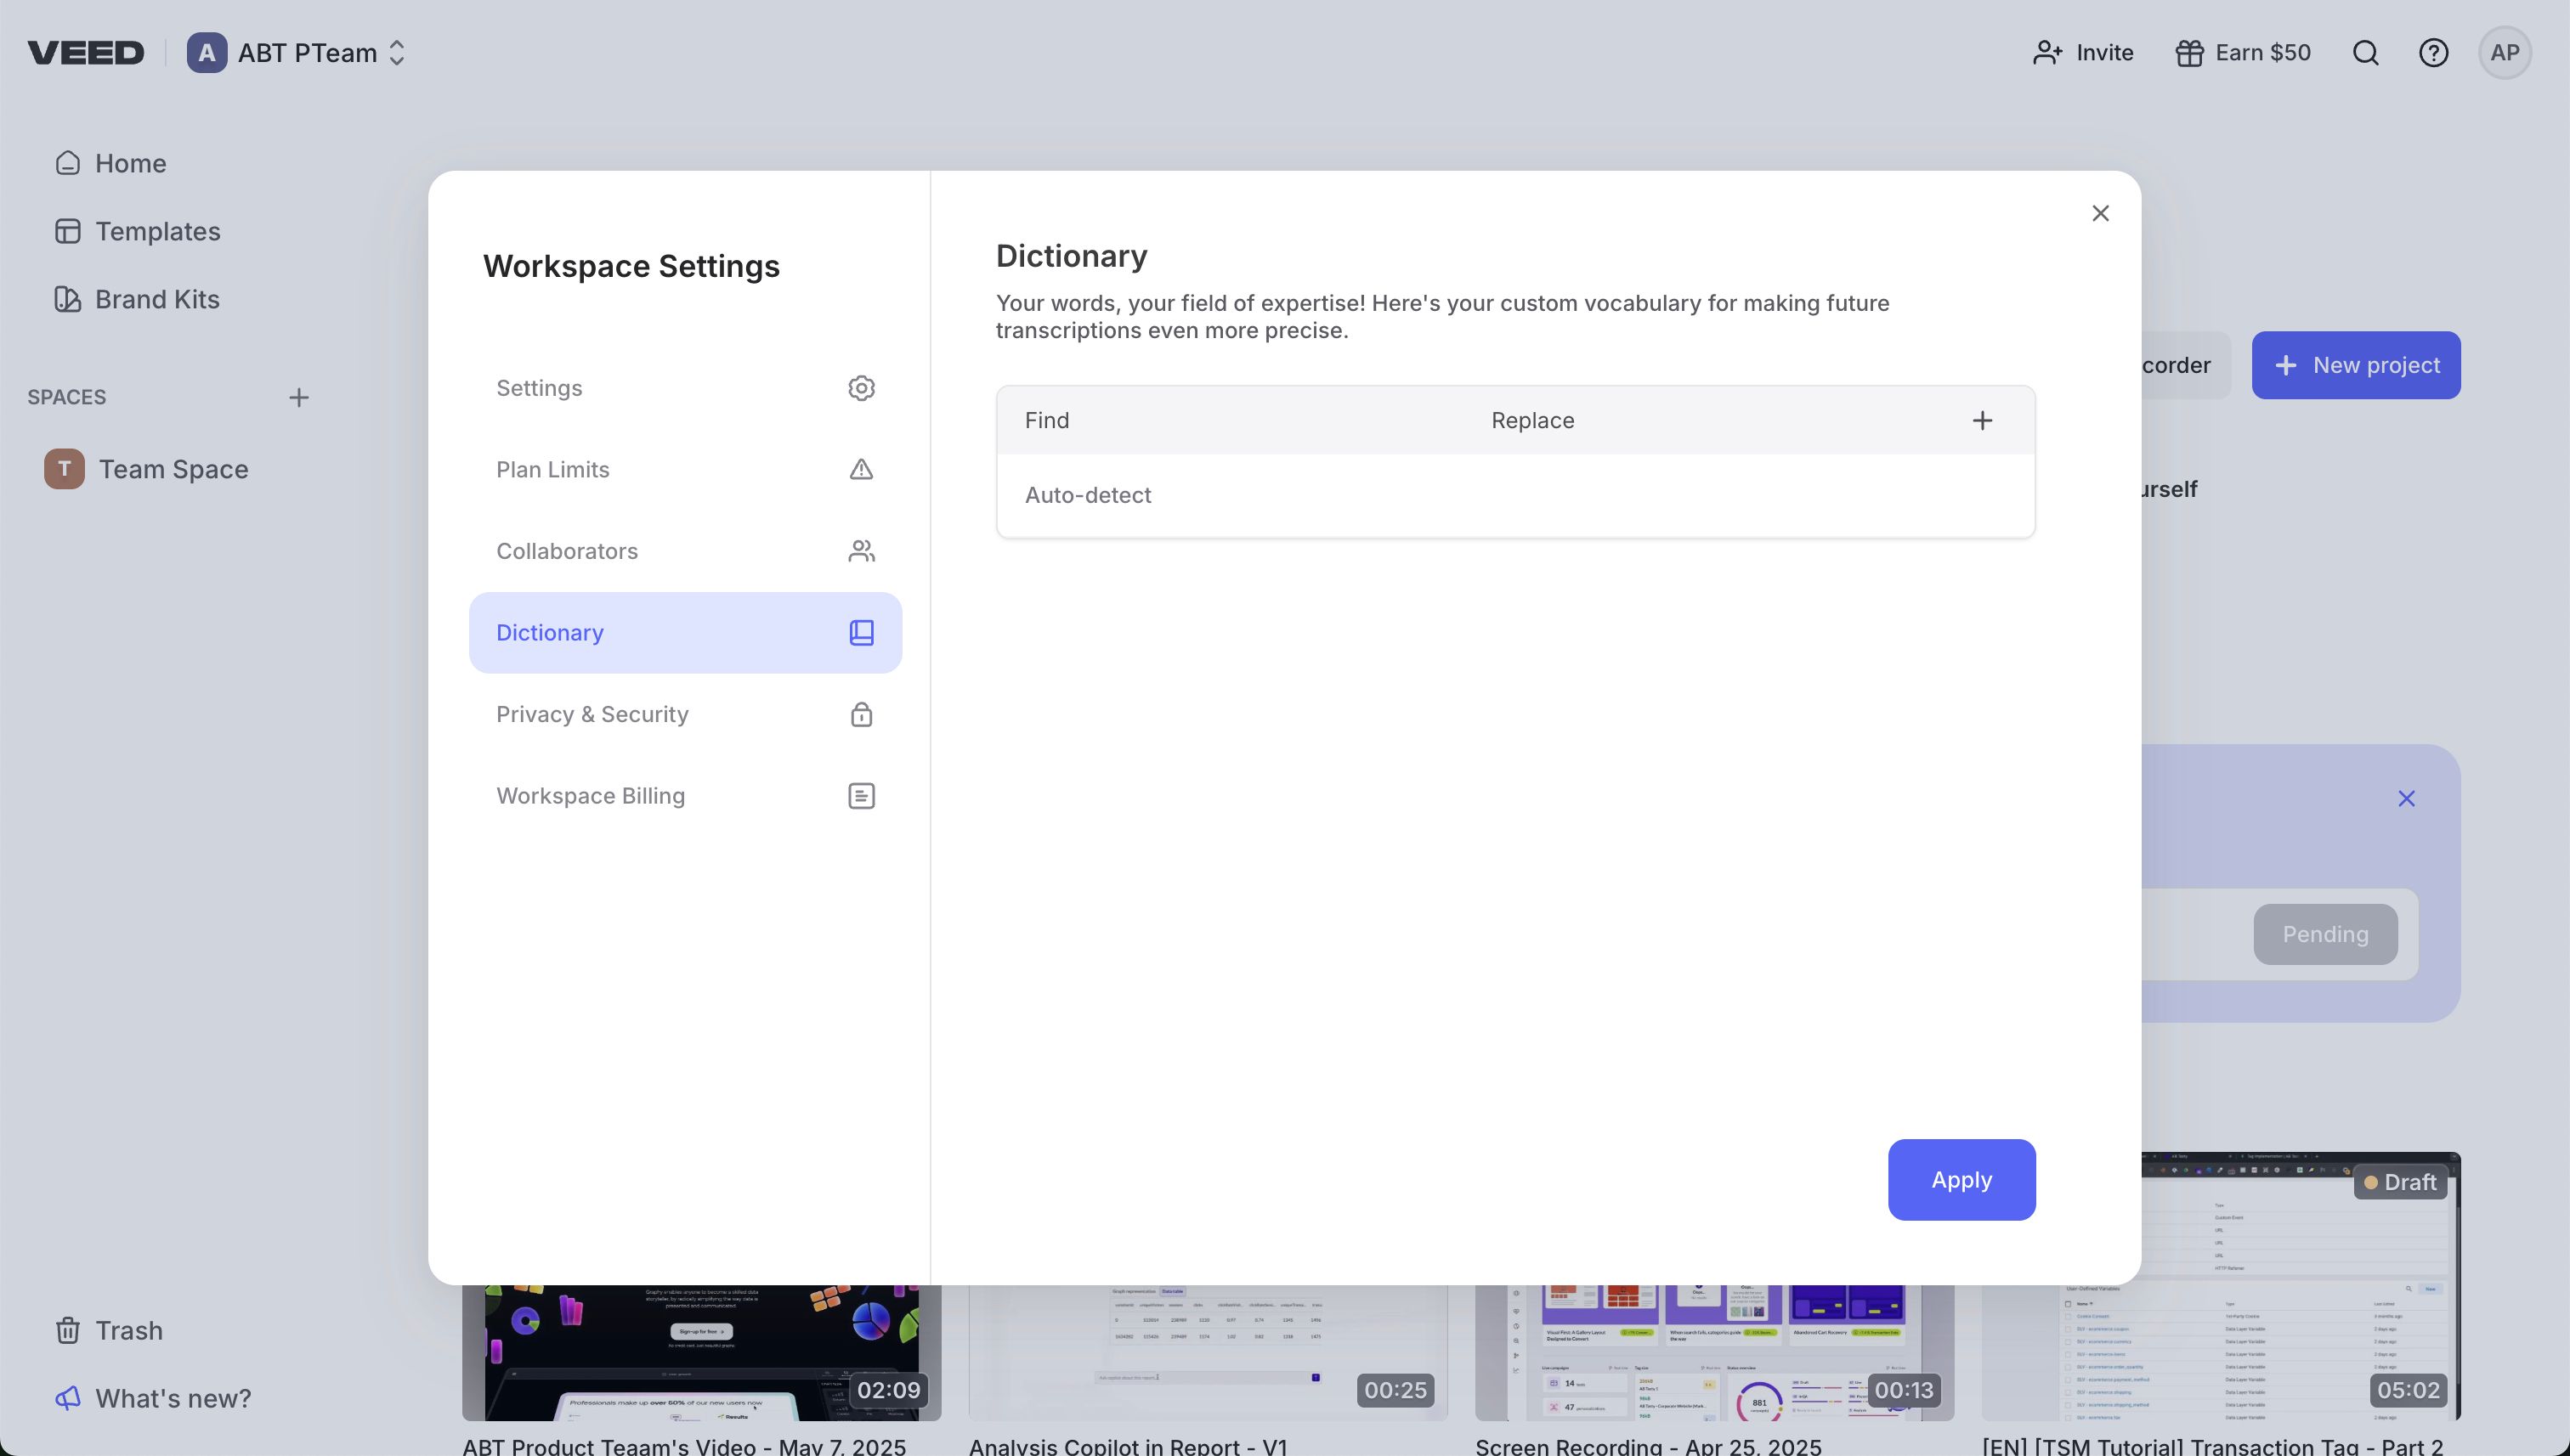This screenshot has height=1456, width=2570.
Task: Click the Invite button
Action: (x=2083, y=53)
